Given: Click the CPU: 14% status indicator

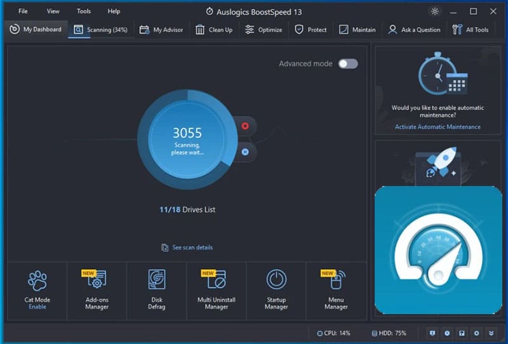Looking at the screenshot, I should coord(334,333).
